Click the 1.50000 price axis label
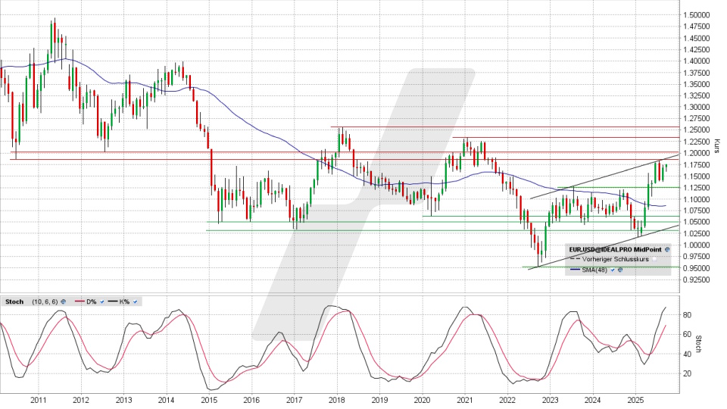The image size is (727, 409). 697,15
